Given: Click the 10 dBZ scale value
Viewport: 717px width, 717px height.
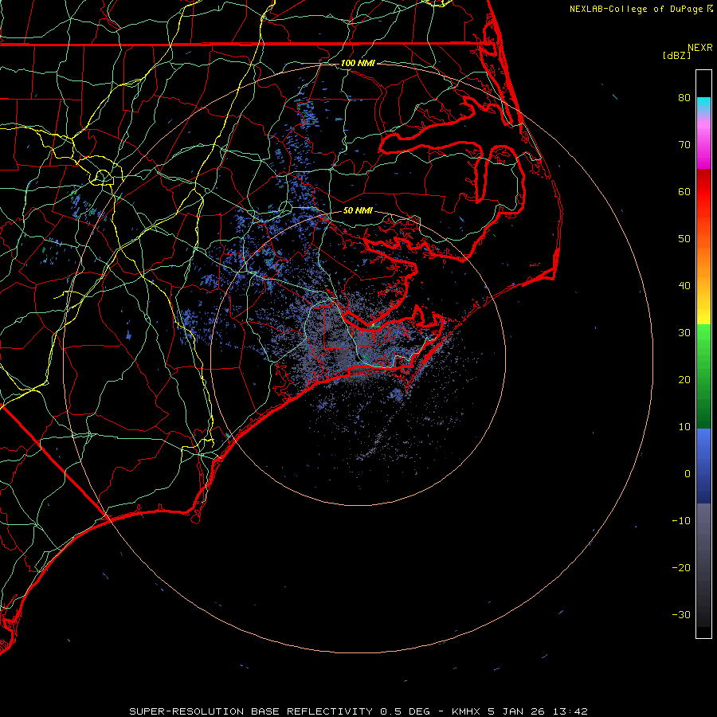Looking at the screenshot, I should [x=684, y=427].
